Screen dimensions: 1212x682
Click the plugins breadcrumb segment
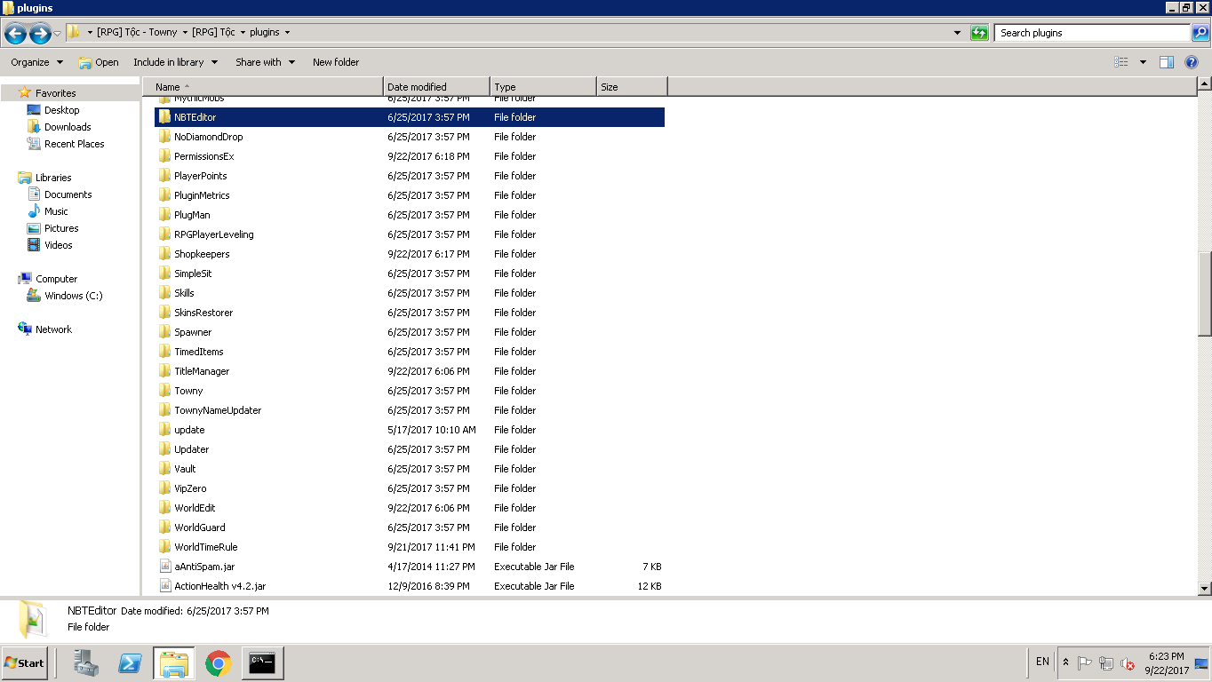265,33
